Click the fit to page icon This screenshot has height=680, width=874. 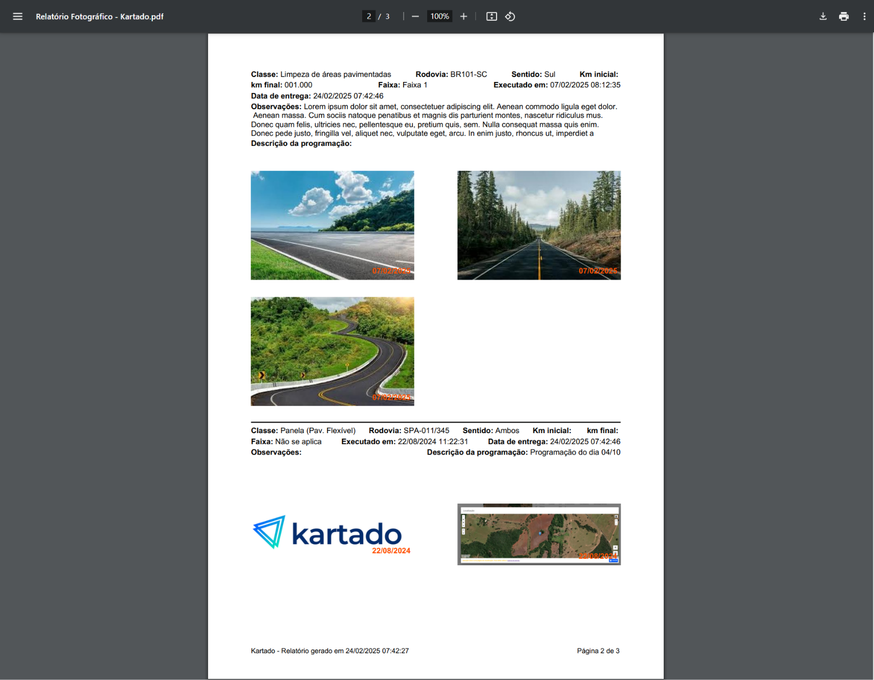coord(492,16)
